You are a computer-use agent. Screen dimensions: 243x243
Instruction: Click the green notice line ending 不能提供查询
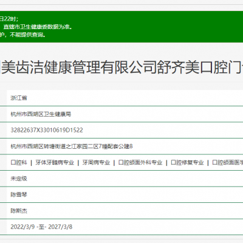pos(22,35)
